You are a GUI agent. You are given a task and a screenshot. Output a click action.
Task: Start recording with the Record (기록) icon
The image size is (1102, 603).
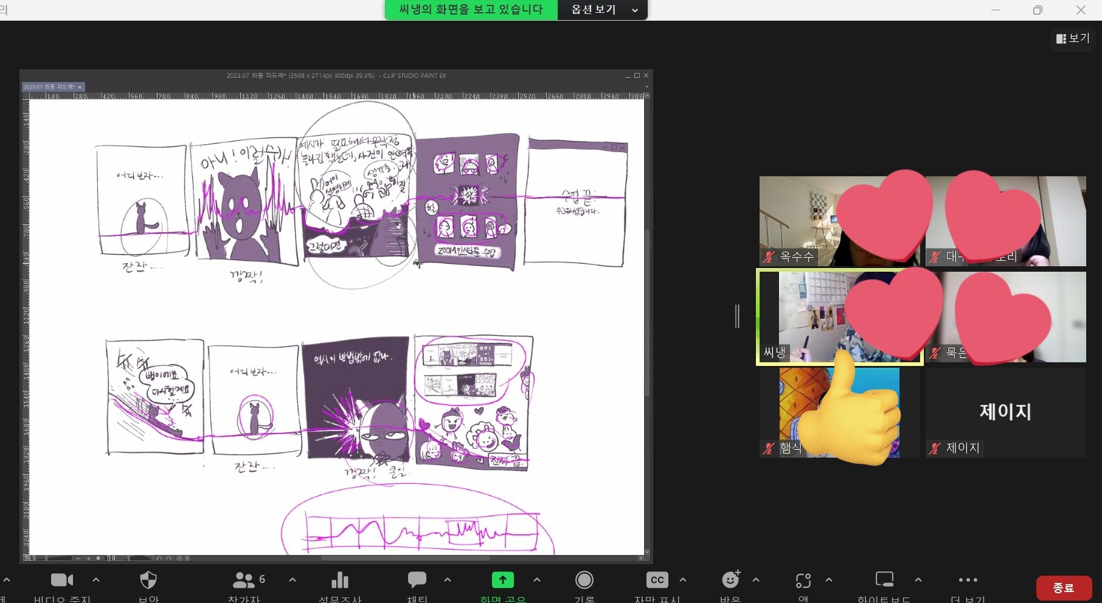tap(584, 580)
